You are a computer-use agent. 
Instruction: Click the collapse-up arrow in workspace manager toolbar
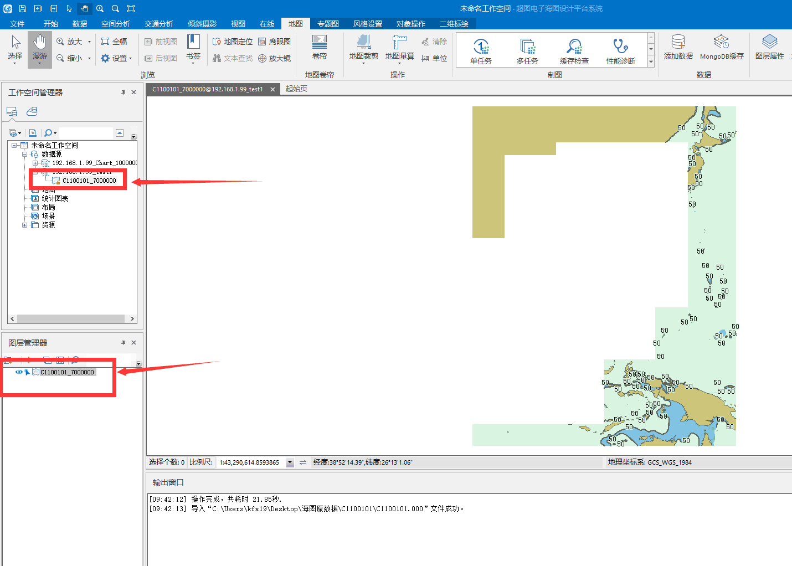click(120, 133)
